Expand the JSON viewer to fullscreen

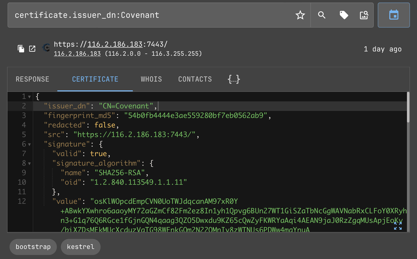(397, 225)
